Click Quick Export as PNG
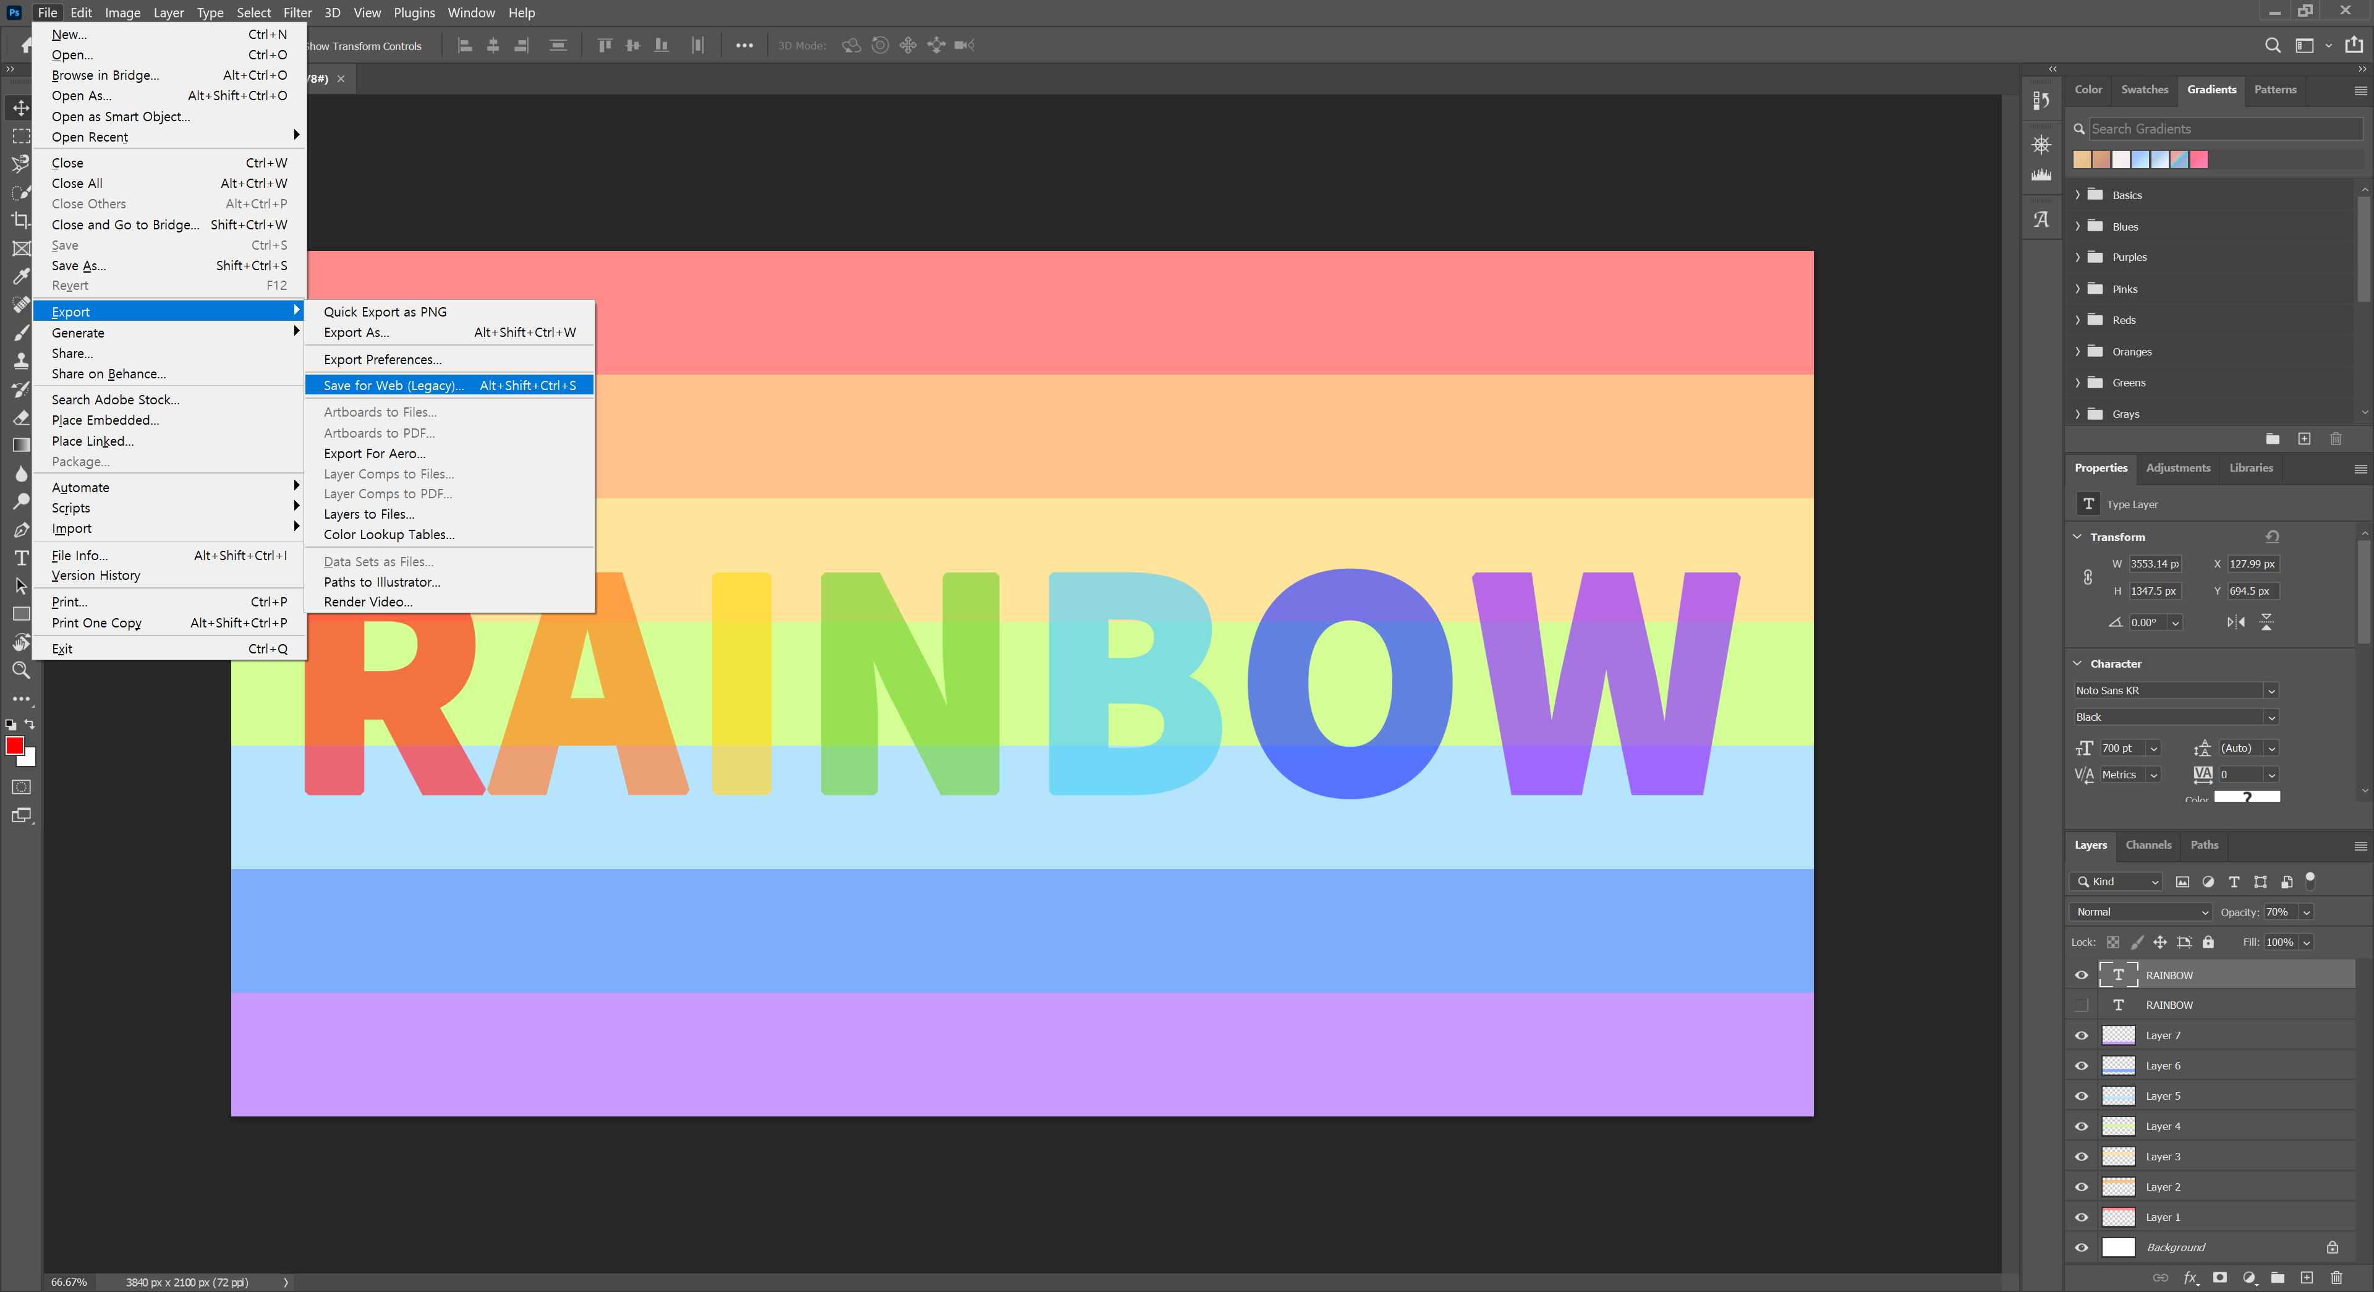The height and width of the screenshot is (1292, 2374). [x=385, y=312]
